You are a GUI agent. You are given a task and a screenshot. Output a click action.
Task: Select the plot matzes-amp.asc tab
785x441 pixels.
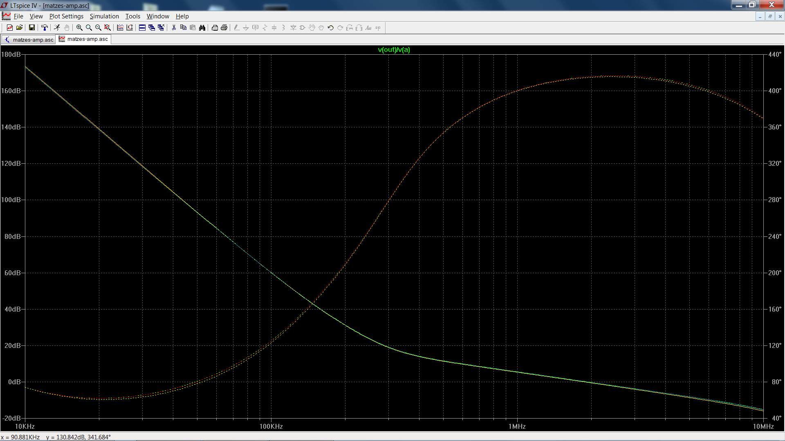84,39
